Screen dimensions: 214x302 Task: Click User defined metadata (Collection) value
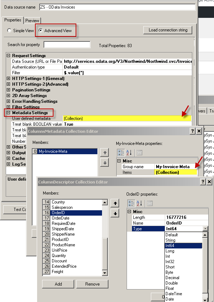[x=127, y=119]
